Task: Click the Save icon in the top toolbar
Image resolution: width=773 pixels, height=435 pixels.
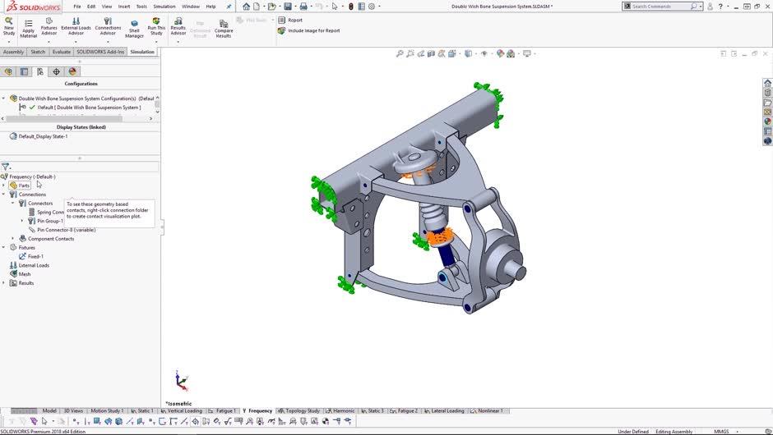Action: (288, 7)
